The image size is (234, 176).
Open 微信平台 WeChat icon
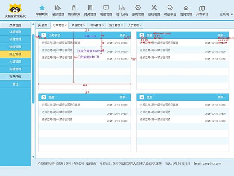[x=170, y=8]
